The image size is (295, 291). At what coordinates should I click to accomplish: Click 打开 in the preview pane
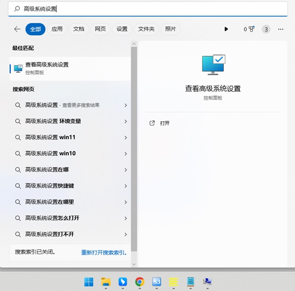tap(165, 123)
